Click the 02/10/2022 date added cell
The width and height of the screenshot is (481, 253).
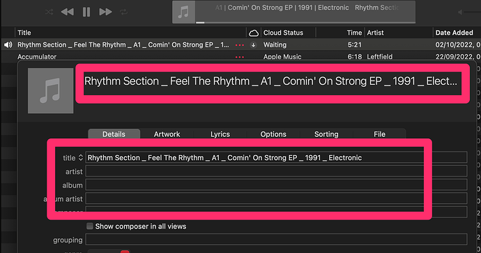click(458, 45)
